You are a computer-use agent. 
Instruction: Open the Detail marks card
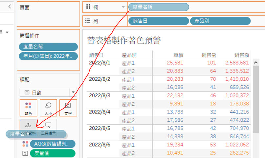click(28, 128)
